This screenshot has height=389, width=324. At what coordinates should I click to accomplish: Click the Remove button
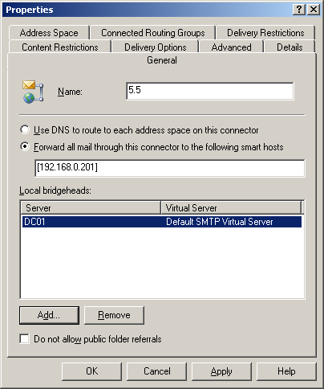114,315
